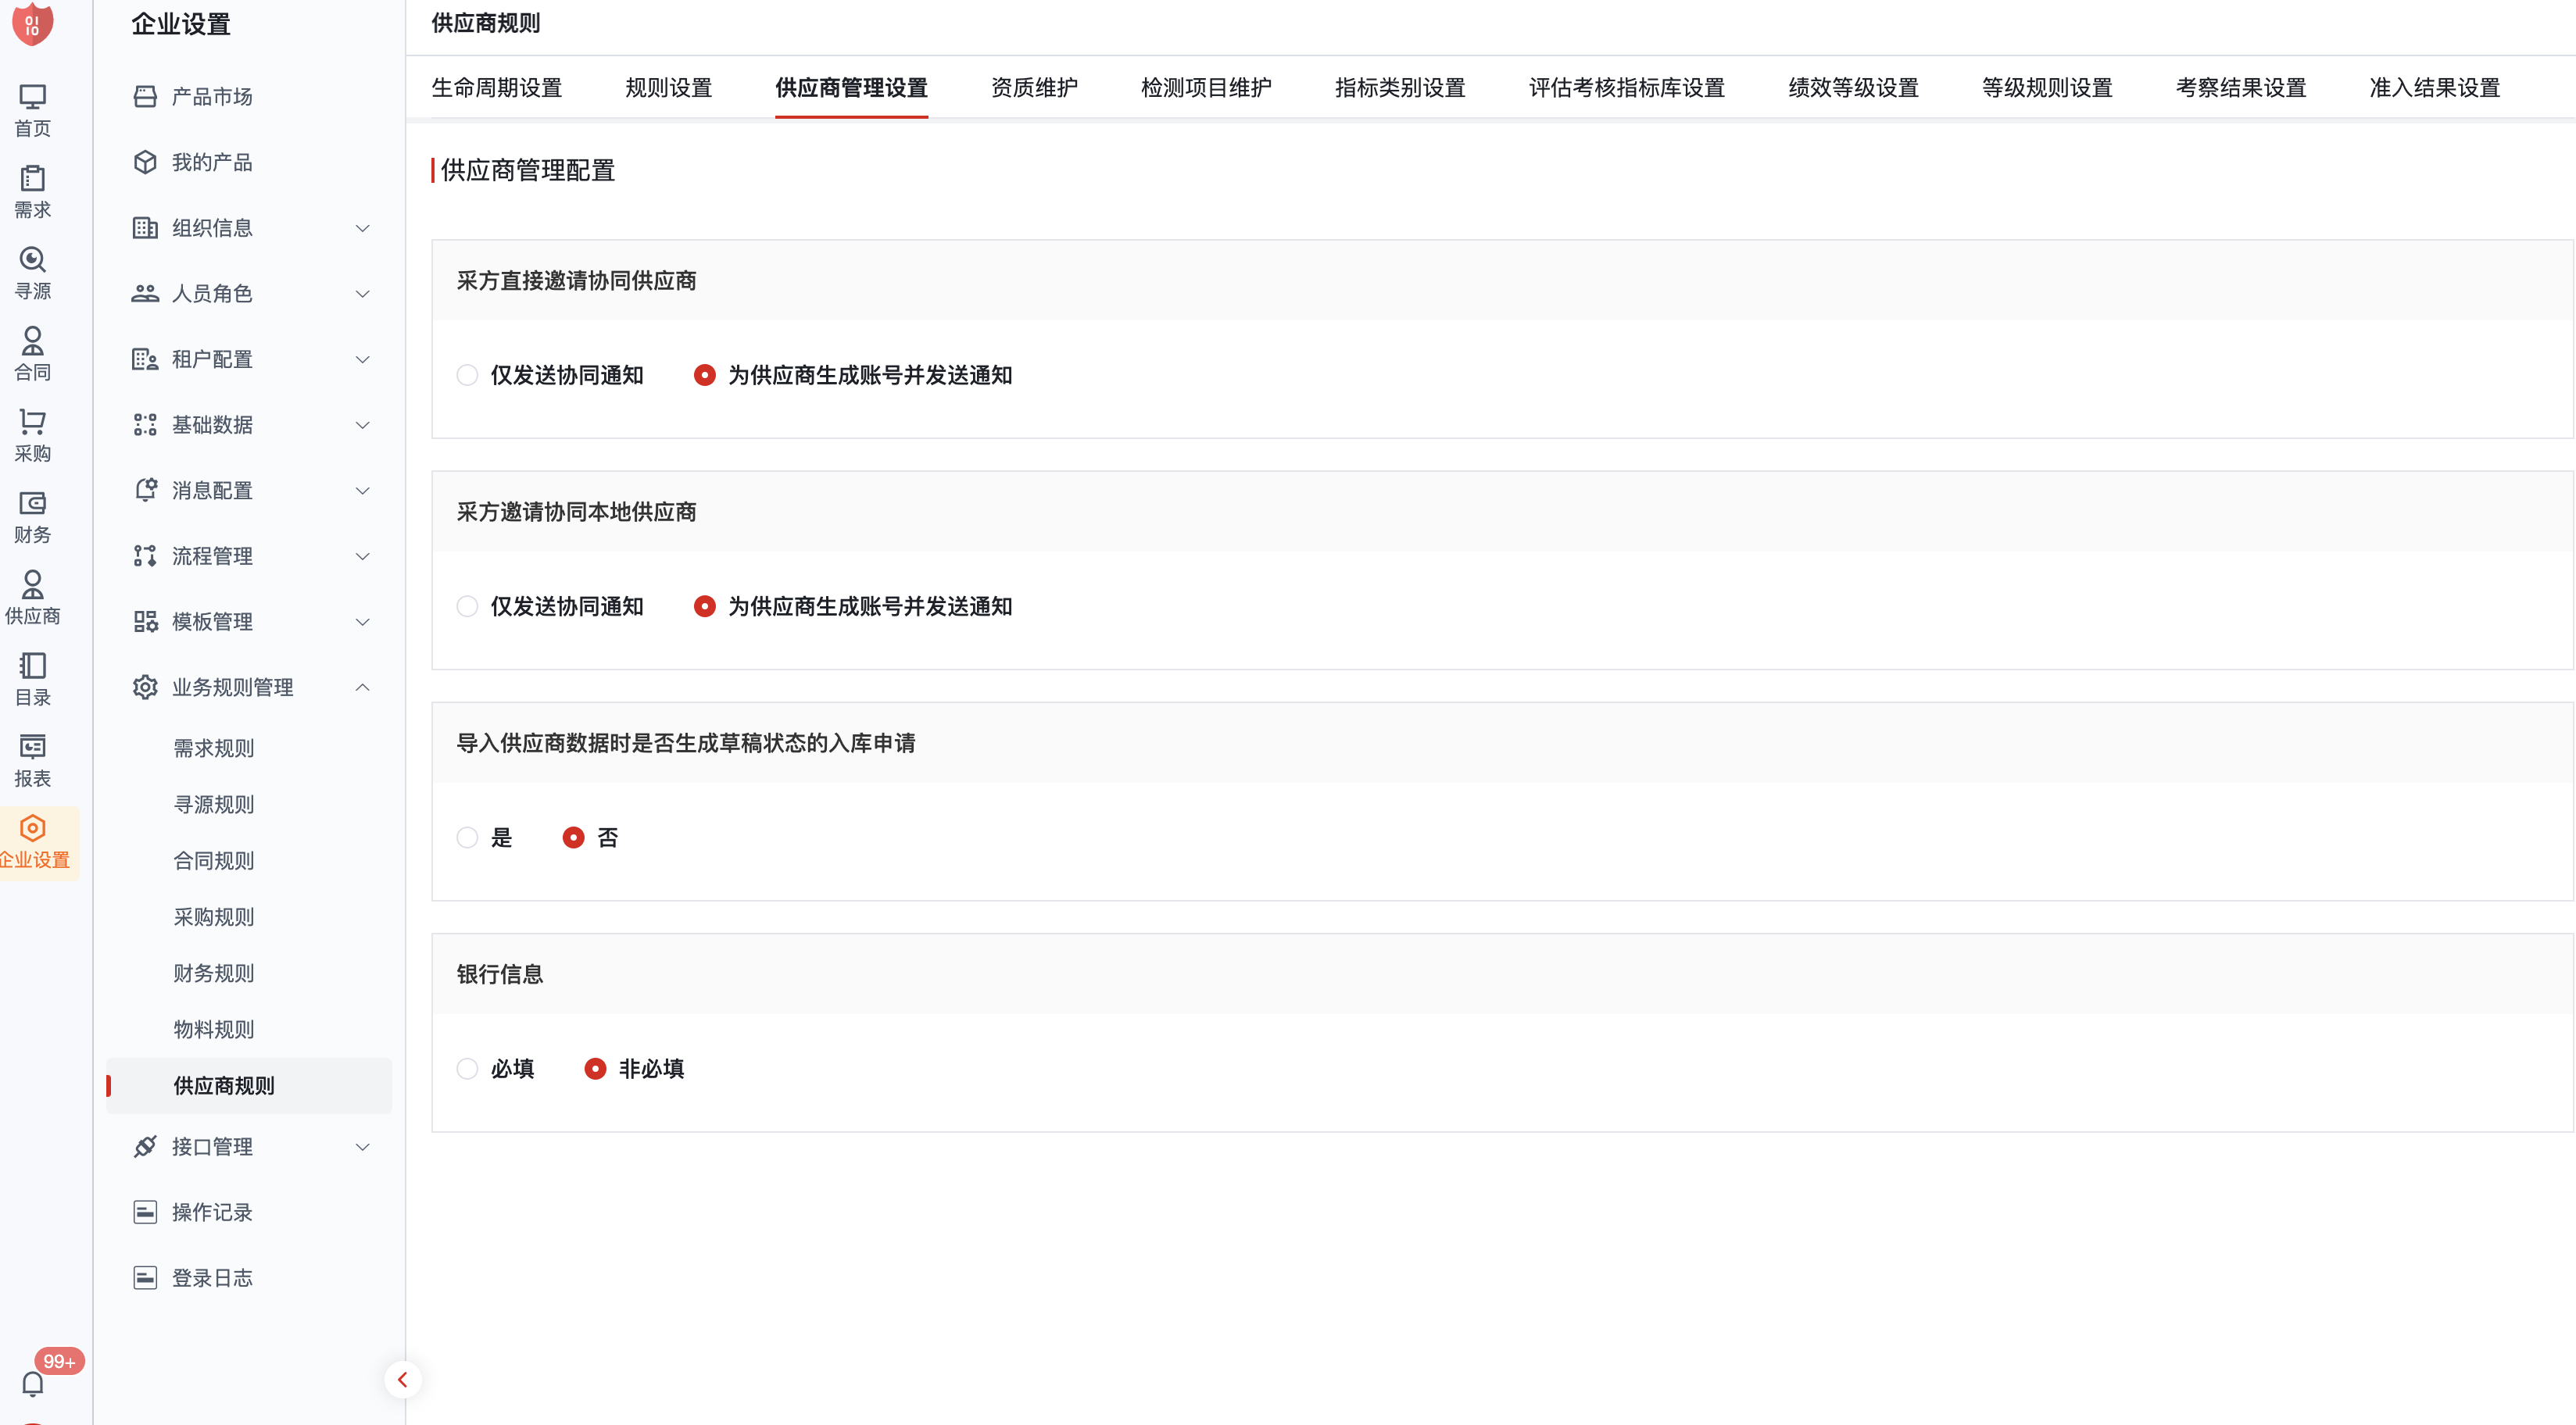Open the 报表 report icon

pyautogui.click(x=32, y=746)
